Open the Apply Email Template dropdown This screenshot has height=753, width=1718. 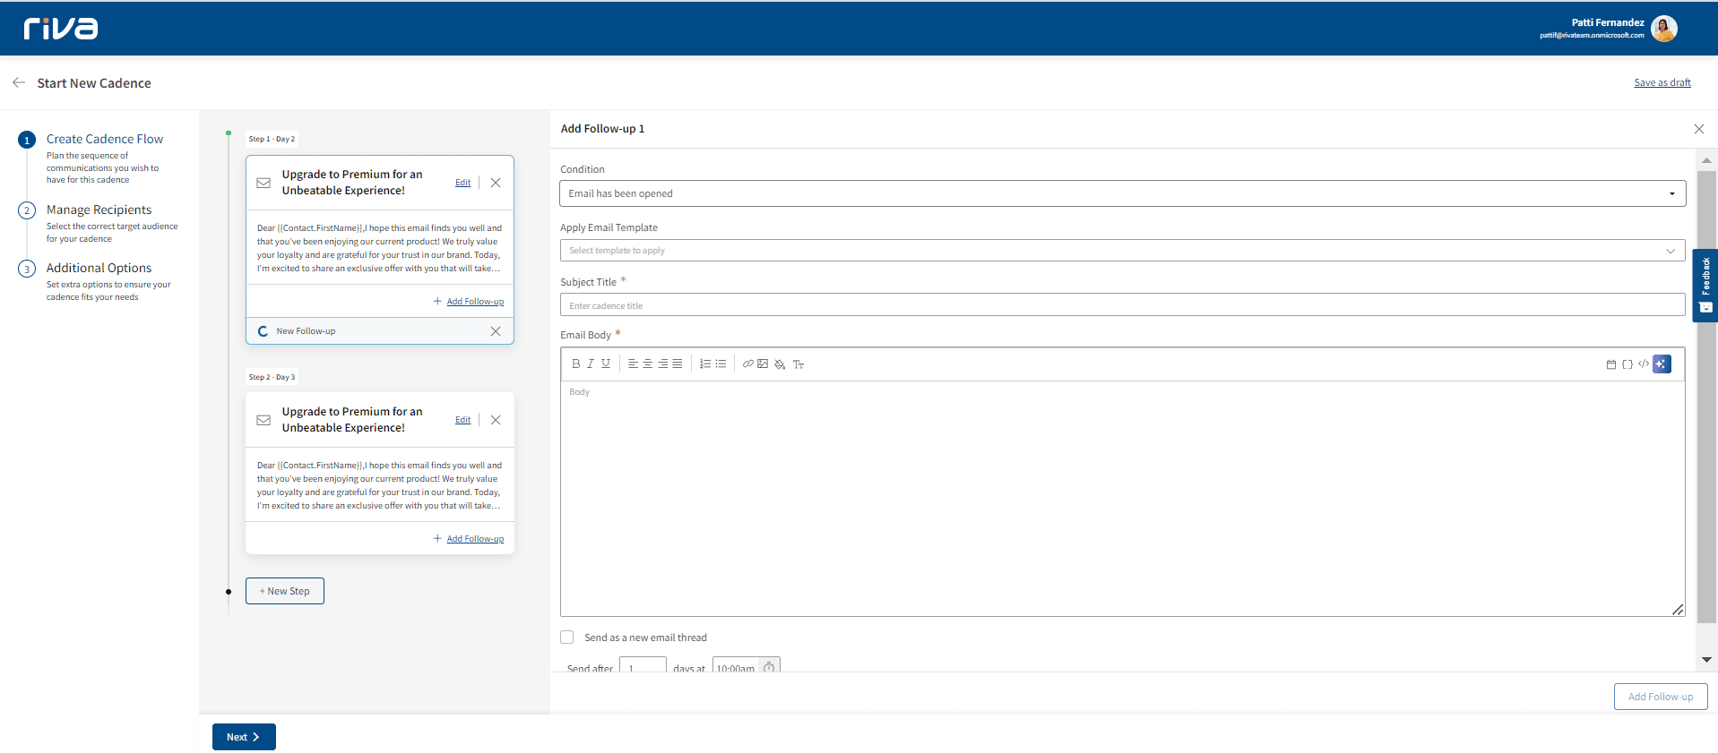click(x=1123, y=251)
